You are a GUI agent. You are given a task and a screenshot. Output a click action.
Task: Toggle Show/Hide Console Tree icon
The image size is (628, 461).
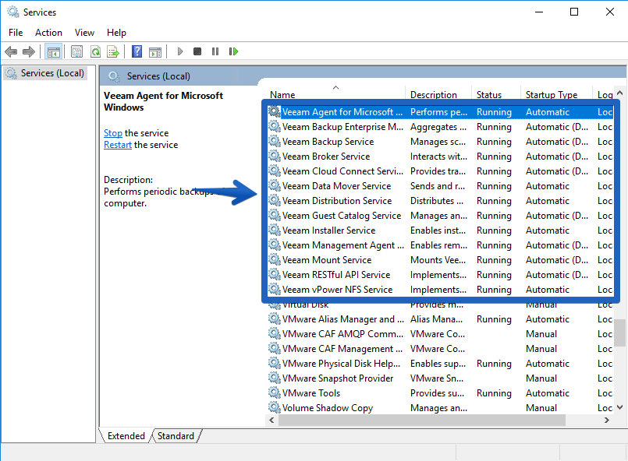53,51
